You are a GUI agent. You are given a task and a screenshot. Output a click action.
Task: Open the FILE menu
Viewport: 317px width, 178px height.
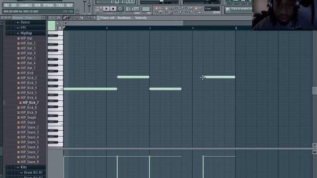click(x=6, y=5)
